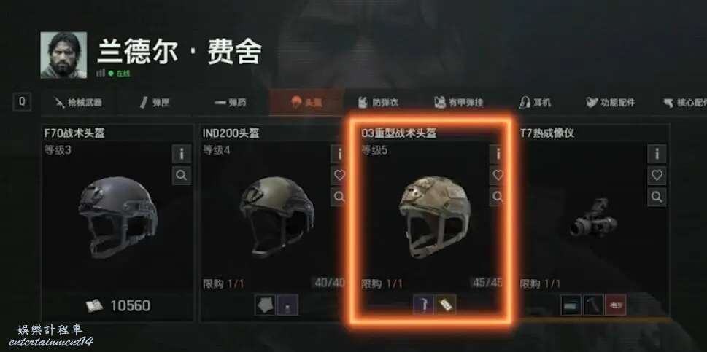The image size is (707, 352).
Task: Buy F70战术头盔 for 10560
Action: [x=117, y=306]
